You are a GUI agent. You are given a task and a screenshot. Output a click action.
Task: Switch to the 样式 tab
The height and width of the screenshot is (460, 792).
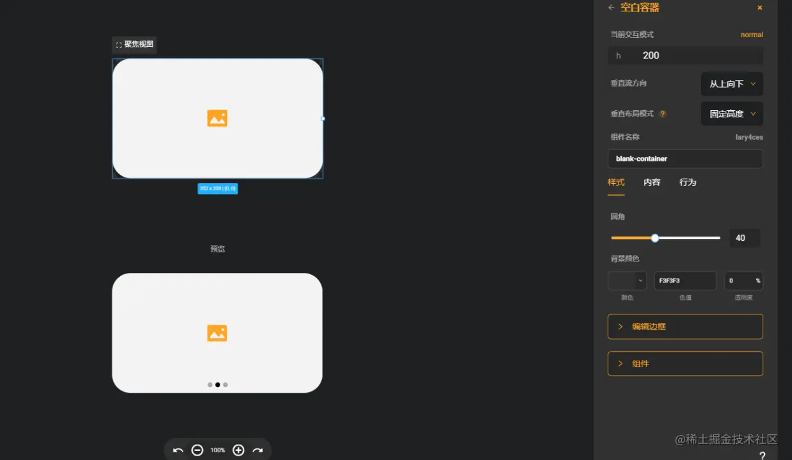(616, 183)
